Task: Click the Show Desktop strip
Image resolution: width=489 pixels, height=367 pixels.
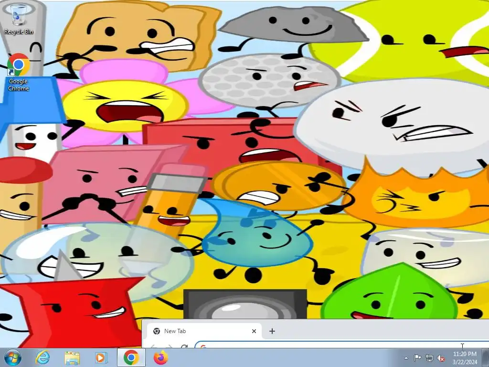Action: (486, 357)
